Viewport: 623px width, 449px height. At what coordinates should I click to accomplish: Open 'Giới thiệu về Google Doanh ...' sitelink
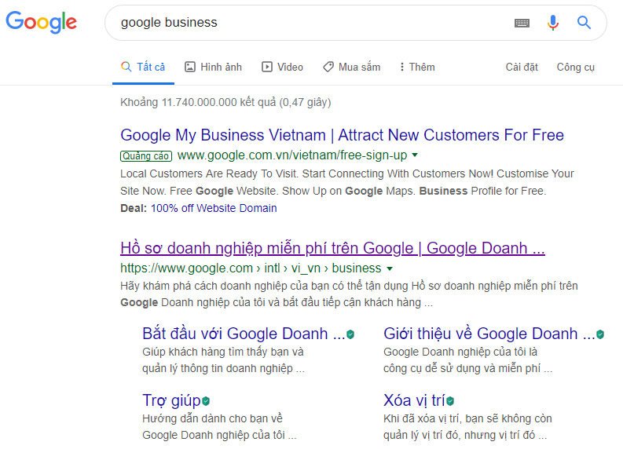(489, 334)
